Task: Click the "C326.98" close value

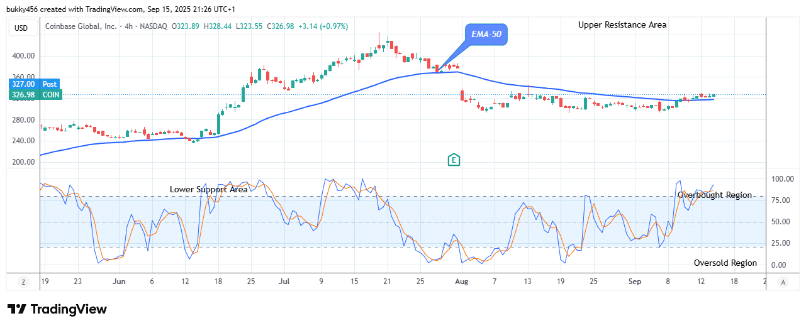Action: pos(279,26)
